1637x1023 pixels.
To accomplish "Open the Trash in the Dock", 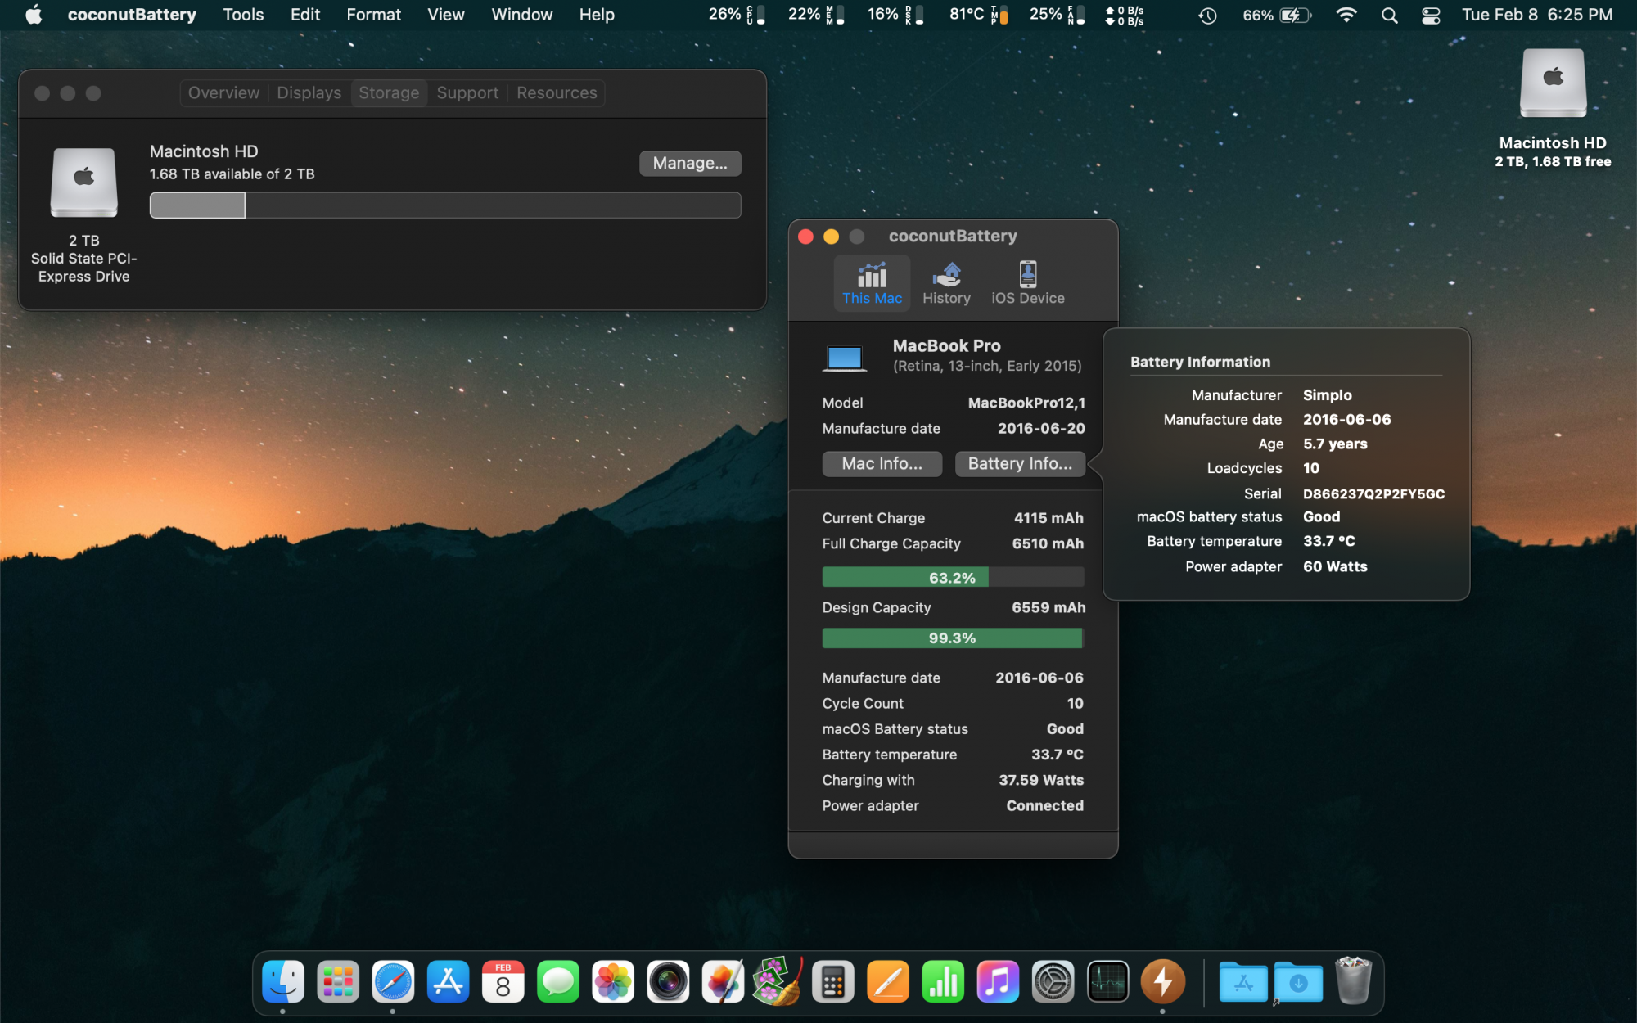I will [1353, 981].
